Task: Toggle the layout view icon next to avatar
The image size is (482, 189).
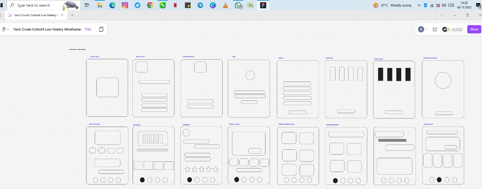Action: pos(435,29)
